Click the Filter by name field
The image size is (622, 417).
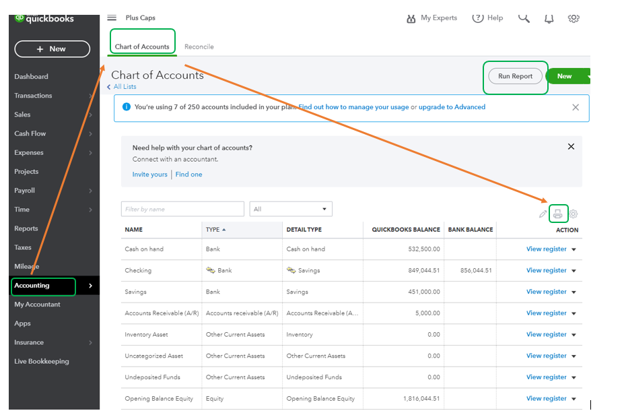[182, 209]
